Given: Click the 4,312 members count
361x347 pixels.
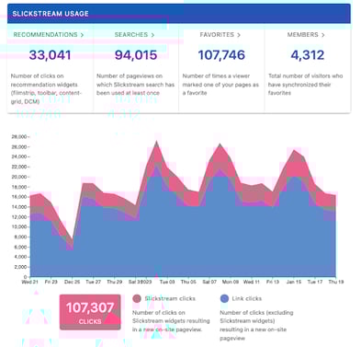Looking at the screenshot, I should tap(307, 55).
